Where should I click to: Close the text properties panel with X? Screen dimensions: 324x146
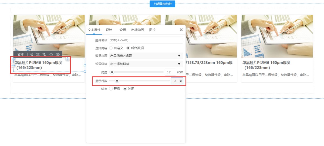coord(181,30)
